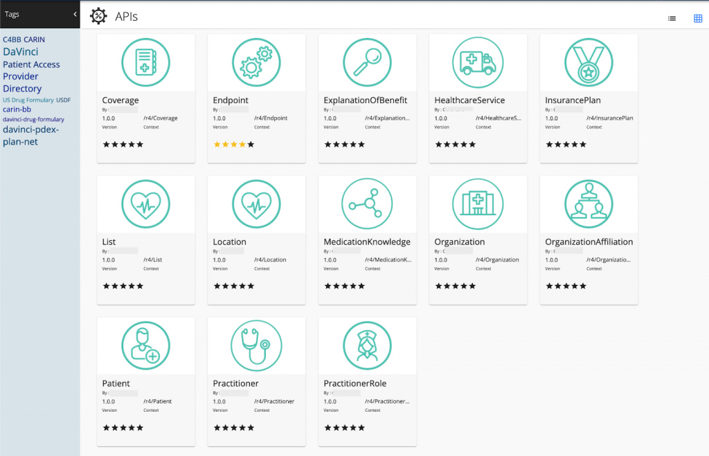Open the HealthcareService API title
The width and height of the screenshot is (709, 456).
click(x=470, y=100)
